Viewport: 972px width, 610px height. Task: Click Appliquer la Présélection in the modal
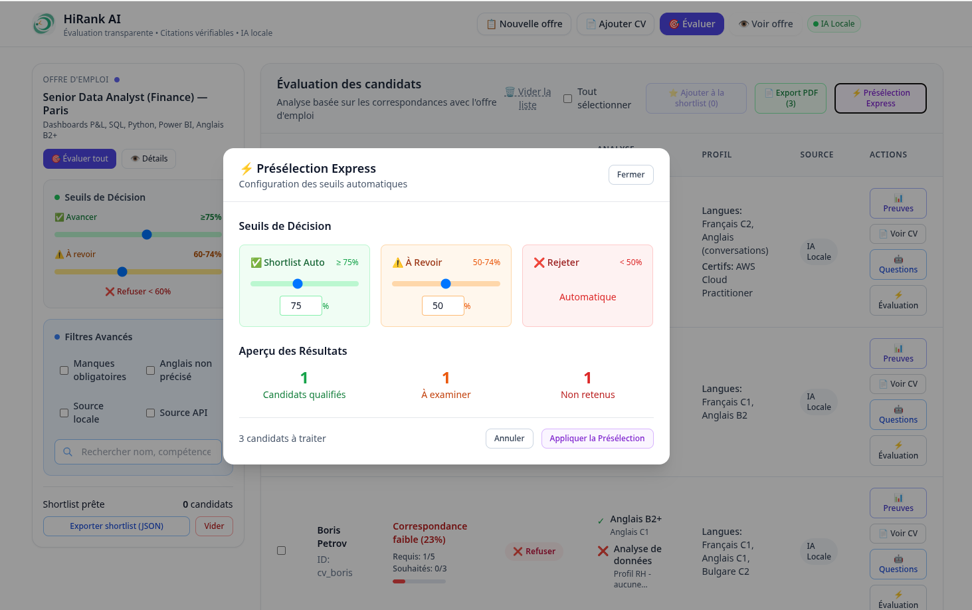point(597,439)
